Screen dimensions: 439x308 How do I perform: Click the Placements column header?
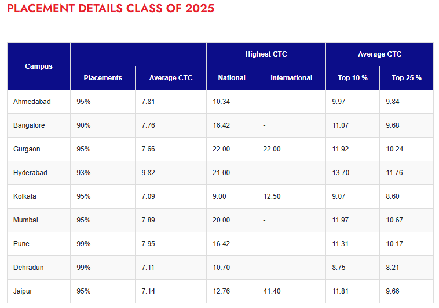pos(103,78)
